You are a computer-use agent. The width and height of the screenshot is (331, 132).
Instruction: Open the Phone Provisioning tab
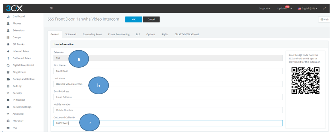(119, 34)
